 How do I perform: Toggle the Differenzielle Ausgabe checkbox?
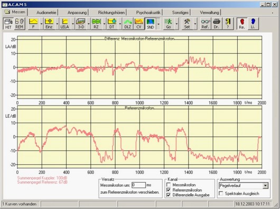[168, 195]
